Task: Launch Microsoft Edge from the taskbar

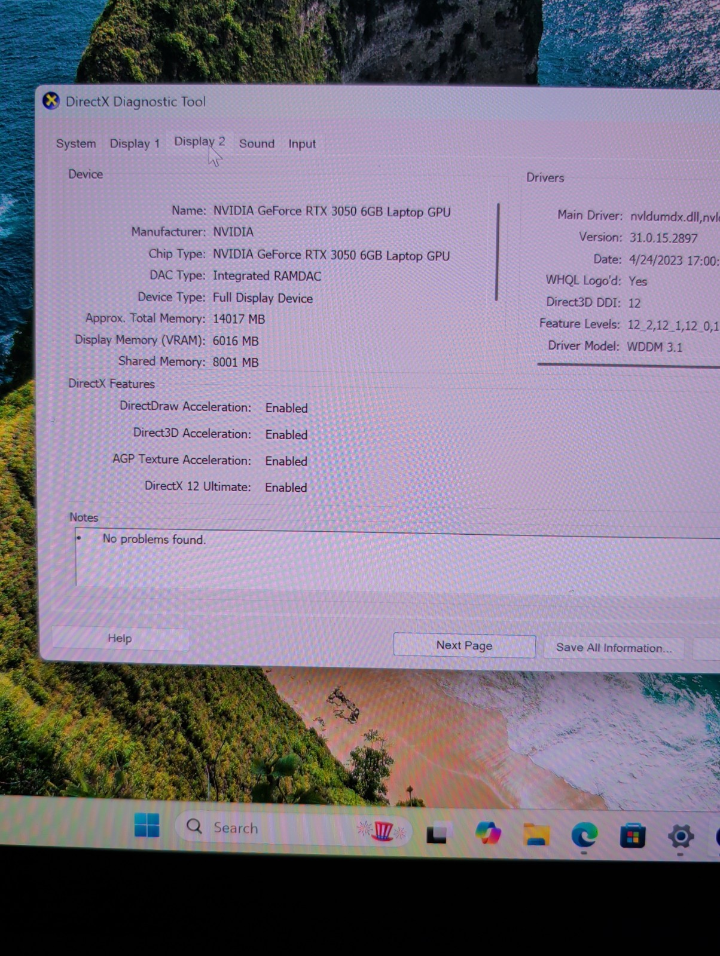Action: [x=584, y=835]
